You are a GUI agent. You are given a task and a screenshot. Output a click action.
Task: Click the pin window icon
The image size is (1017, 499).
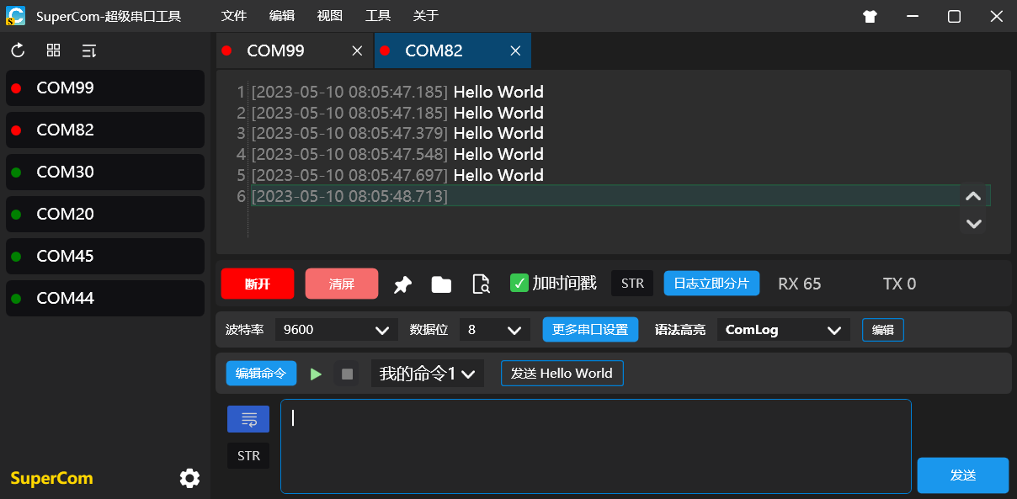[x=402, y=284]
